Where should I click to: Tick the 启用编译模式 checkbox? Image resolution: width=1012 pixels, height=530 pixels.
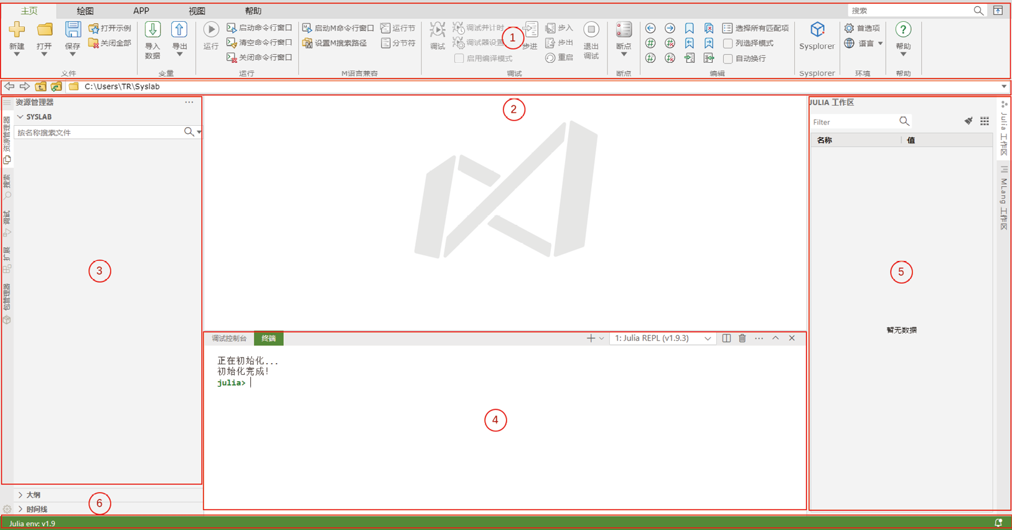coord(459,59)
